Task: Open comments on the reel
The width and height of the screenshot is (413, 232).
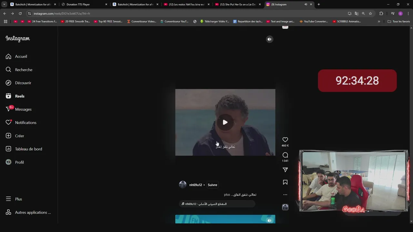Action: pyautogui.click(x=285, y=155)
